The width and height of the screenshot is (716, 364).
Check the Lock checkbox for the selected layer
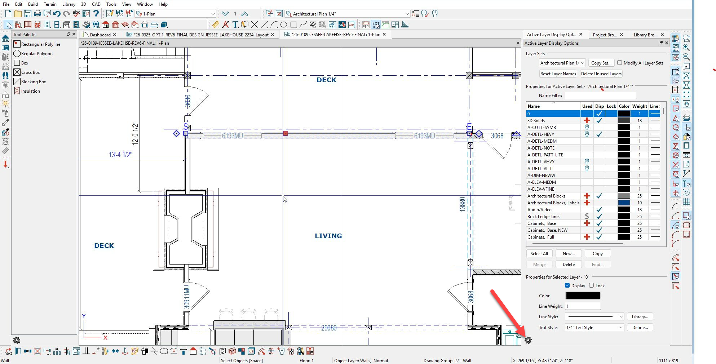click(591, 285)
